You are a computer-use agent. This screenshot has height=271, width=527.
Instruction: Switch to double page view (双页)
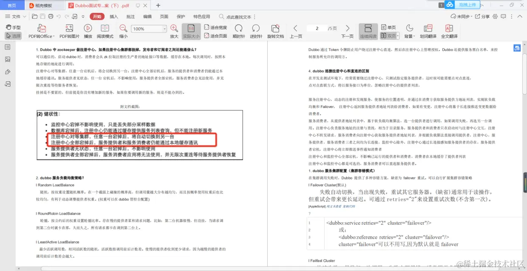(x=388, y=36)
